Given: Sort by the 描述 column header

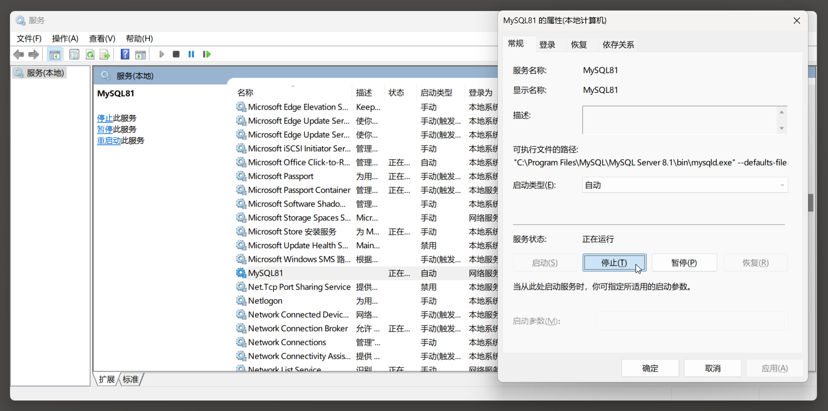Looking at the screenshot, I should 368,92.
